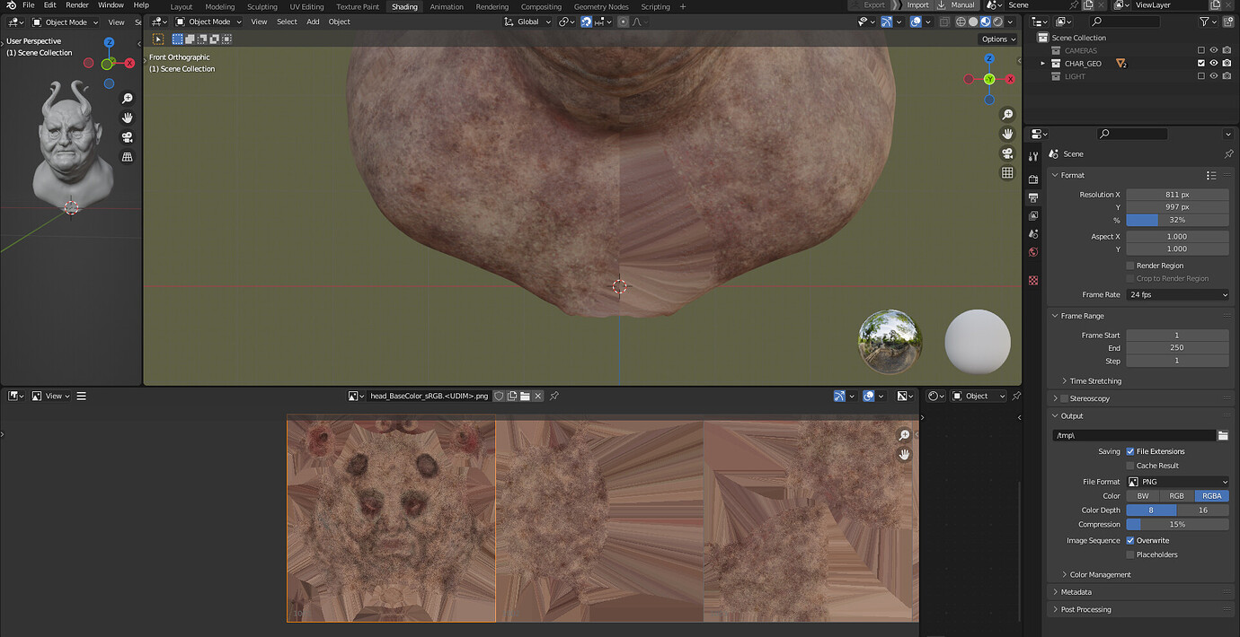Screen dimensions: 1240x637
Task: Open Format presets list icon
Action: point(1211,175)
